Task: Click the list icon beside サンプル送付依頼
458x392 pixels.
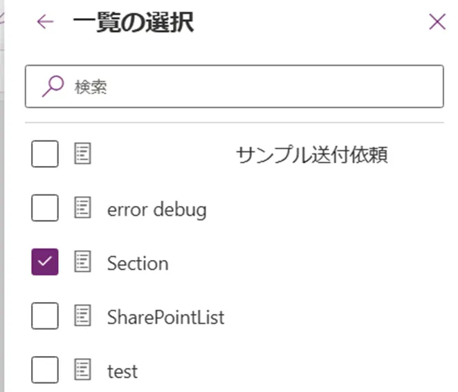Action: tap(83, 154)
